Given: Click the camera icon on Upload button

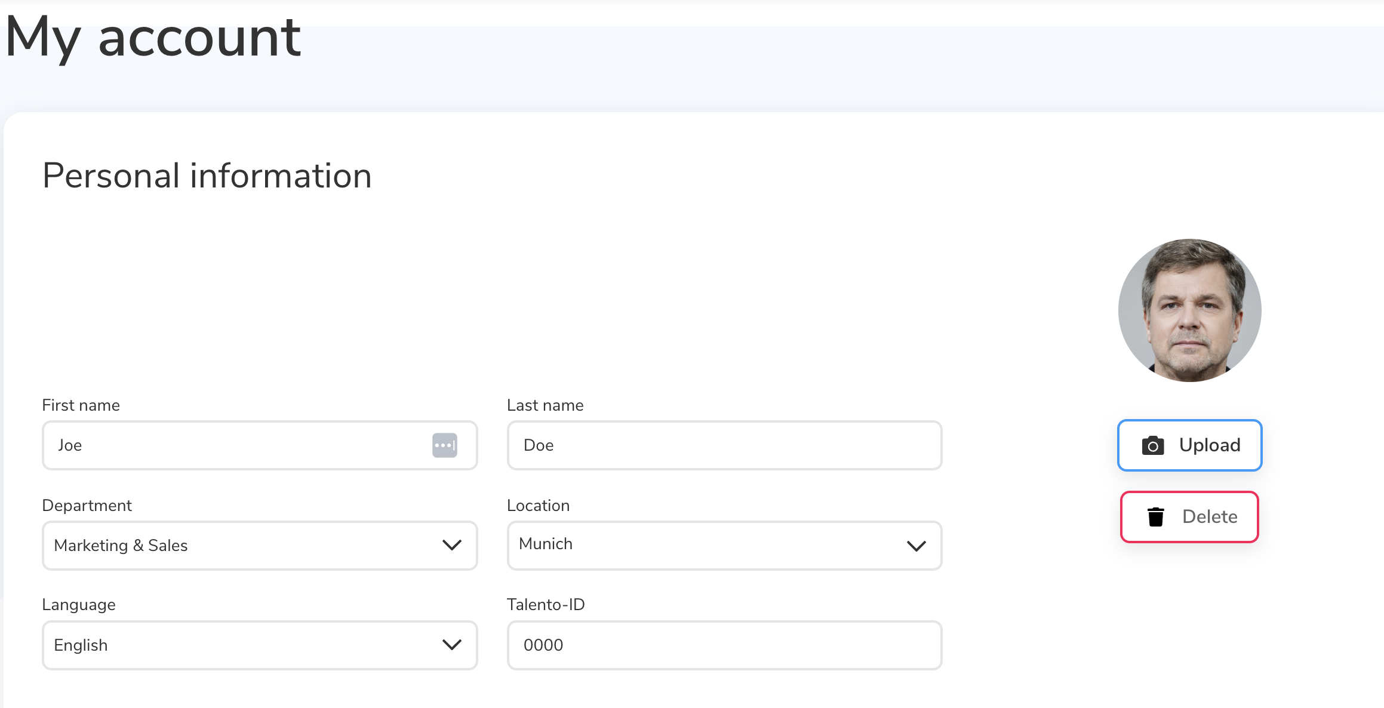Looking at the screenshot, I should click(x=1152, y=446).
